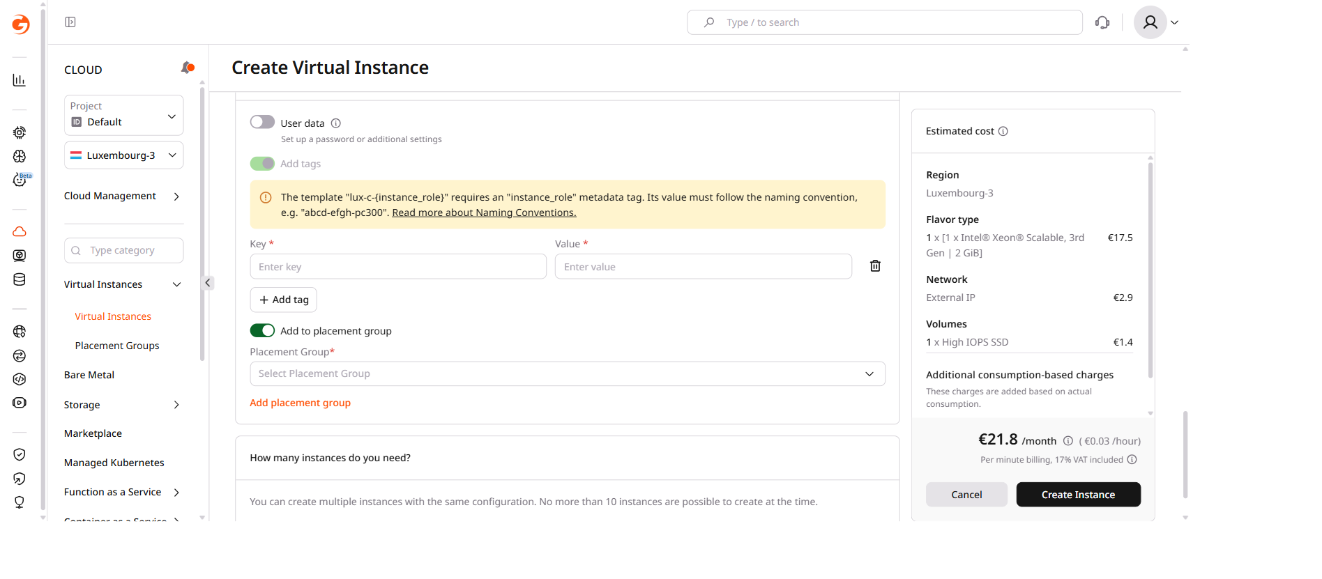Viewport: 1322px width, 579px height.
Task: Focus the Enter key input field
Action: coord(398,267)
